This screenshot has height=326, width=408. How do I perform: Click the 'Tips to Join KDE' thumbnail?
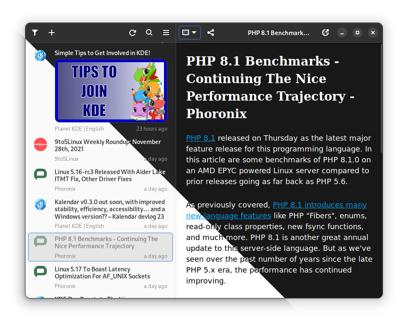coord(111,91)
